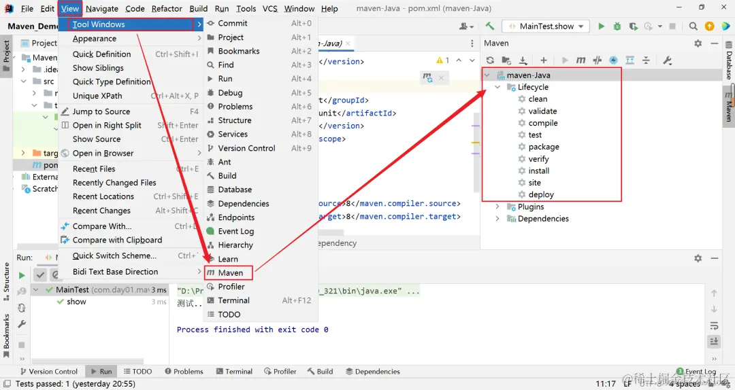Click the 11:17 caret position indicator
Image resolution: width=735 pixels, height=390 pixels.
[x=606, y=384]
